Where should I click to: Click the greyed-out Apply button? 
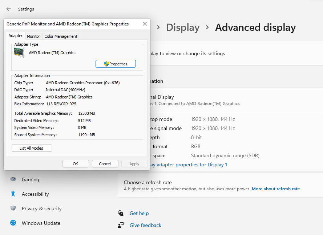coord(134,164)
